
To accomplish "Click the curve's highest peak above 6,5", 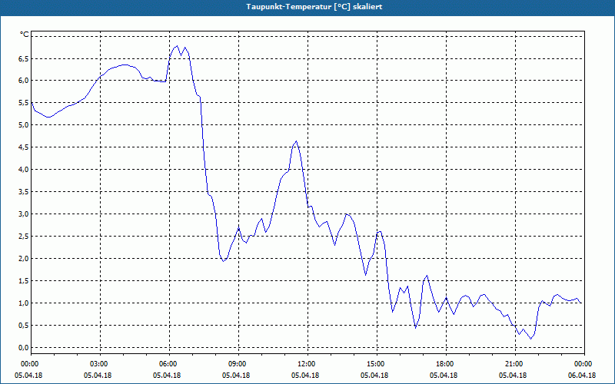I will (x=178, y=46).
